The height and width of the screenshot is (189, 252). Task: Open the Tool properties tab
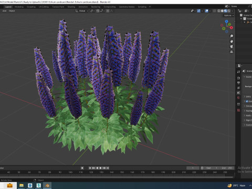pyautogui.click(x=238, y=72)
